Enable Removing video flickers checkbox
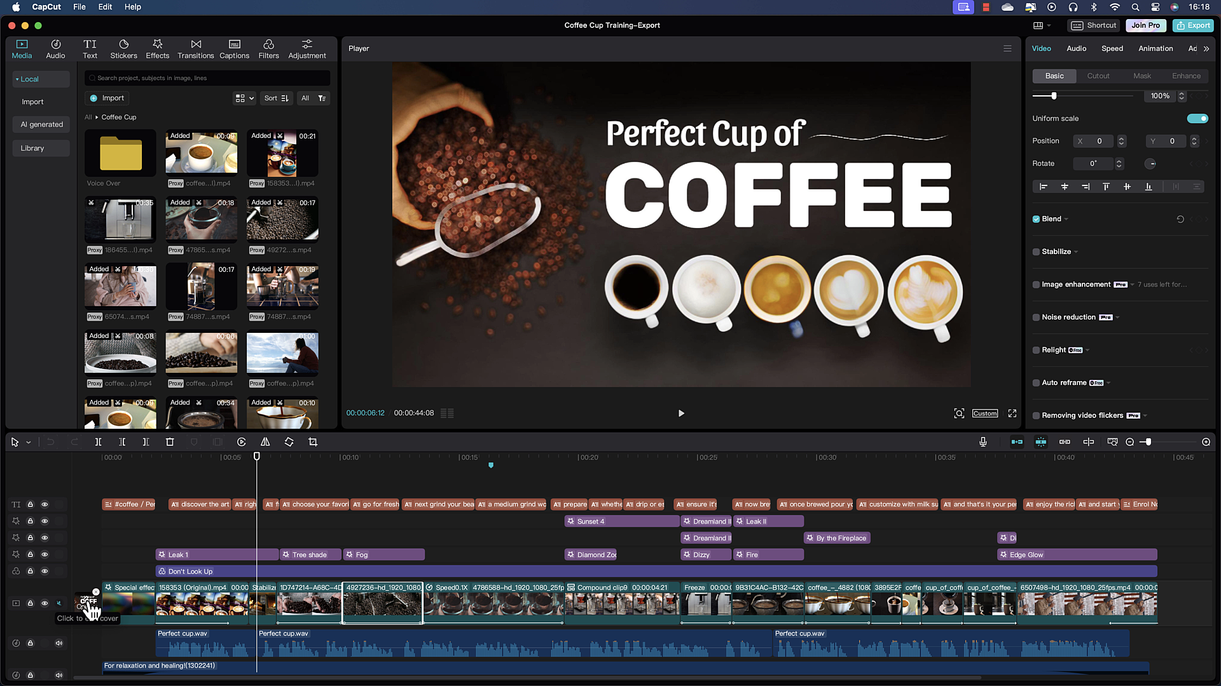Screen dimensions: 1221x686 (1036, 415)
